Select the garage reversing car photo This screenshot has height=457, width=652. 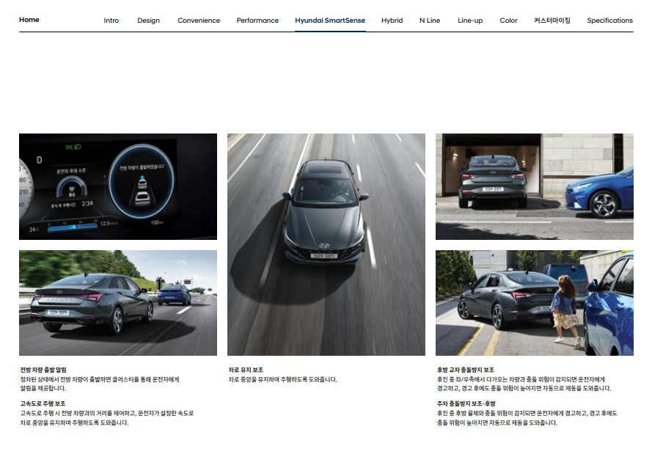click(x=535, y=187)
